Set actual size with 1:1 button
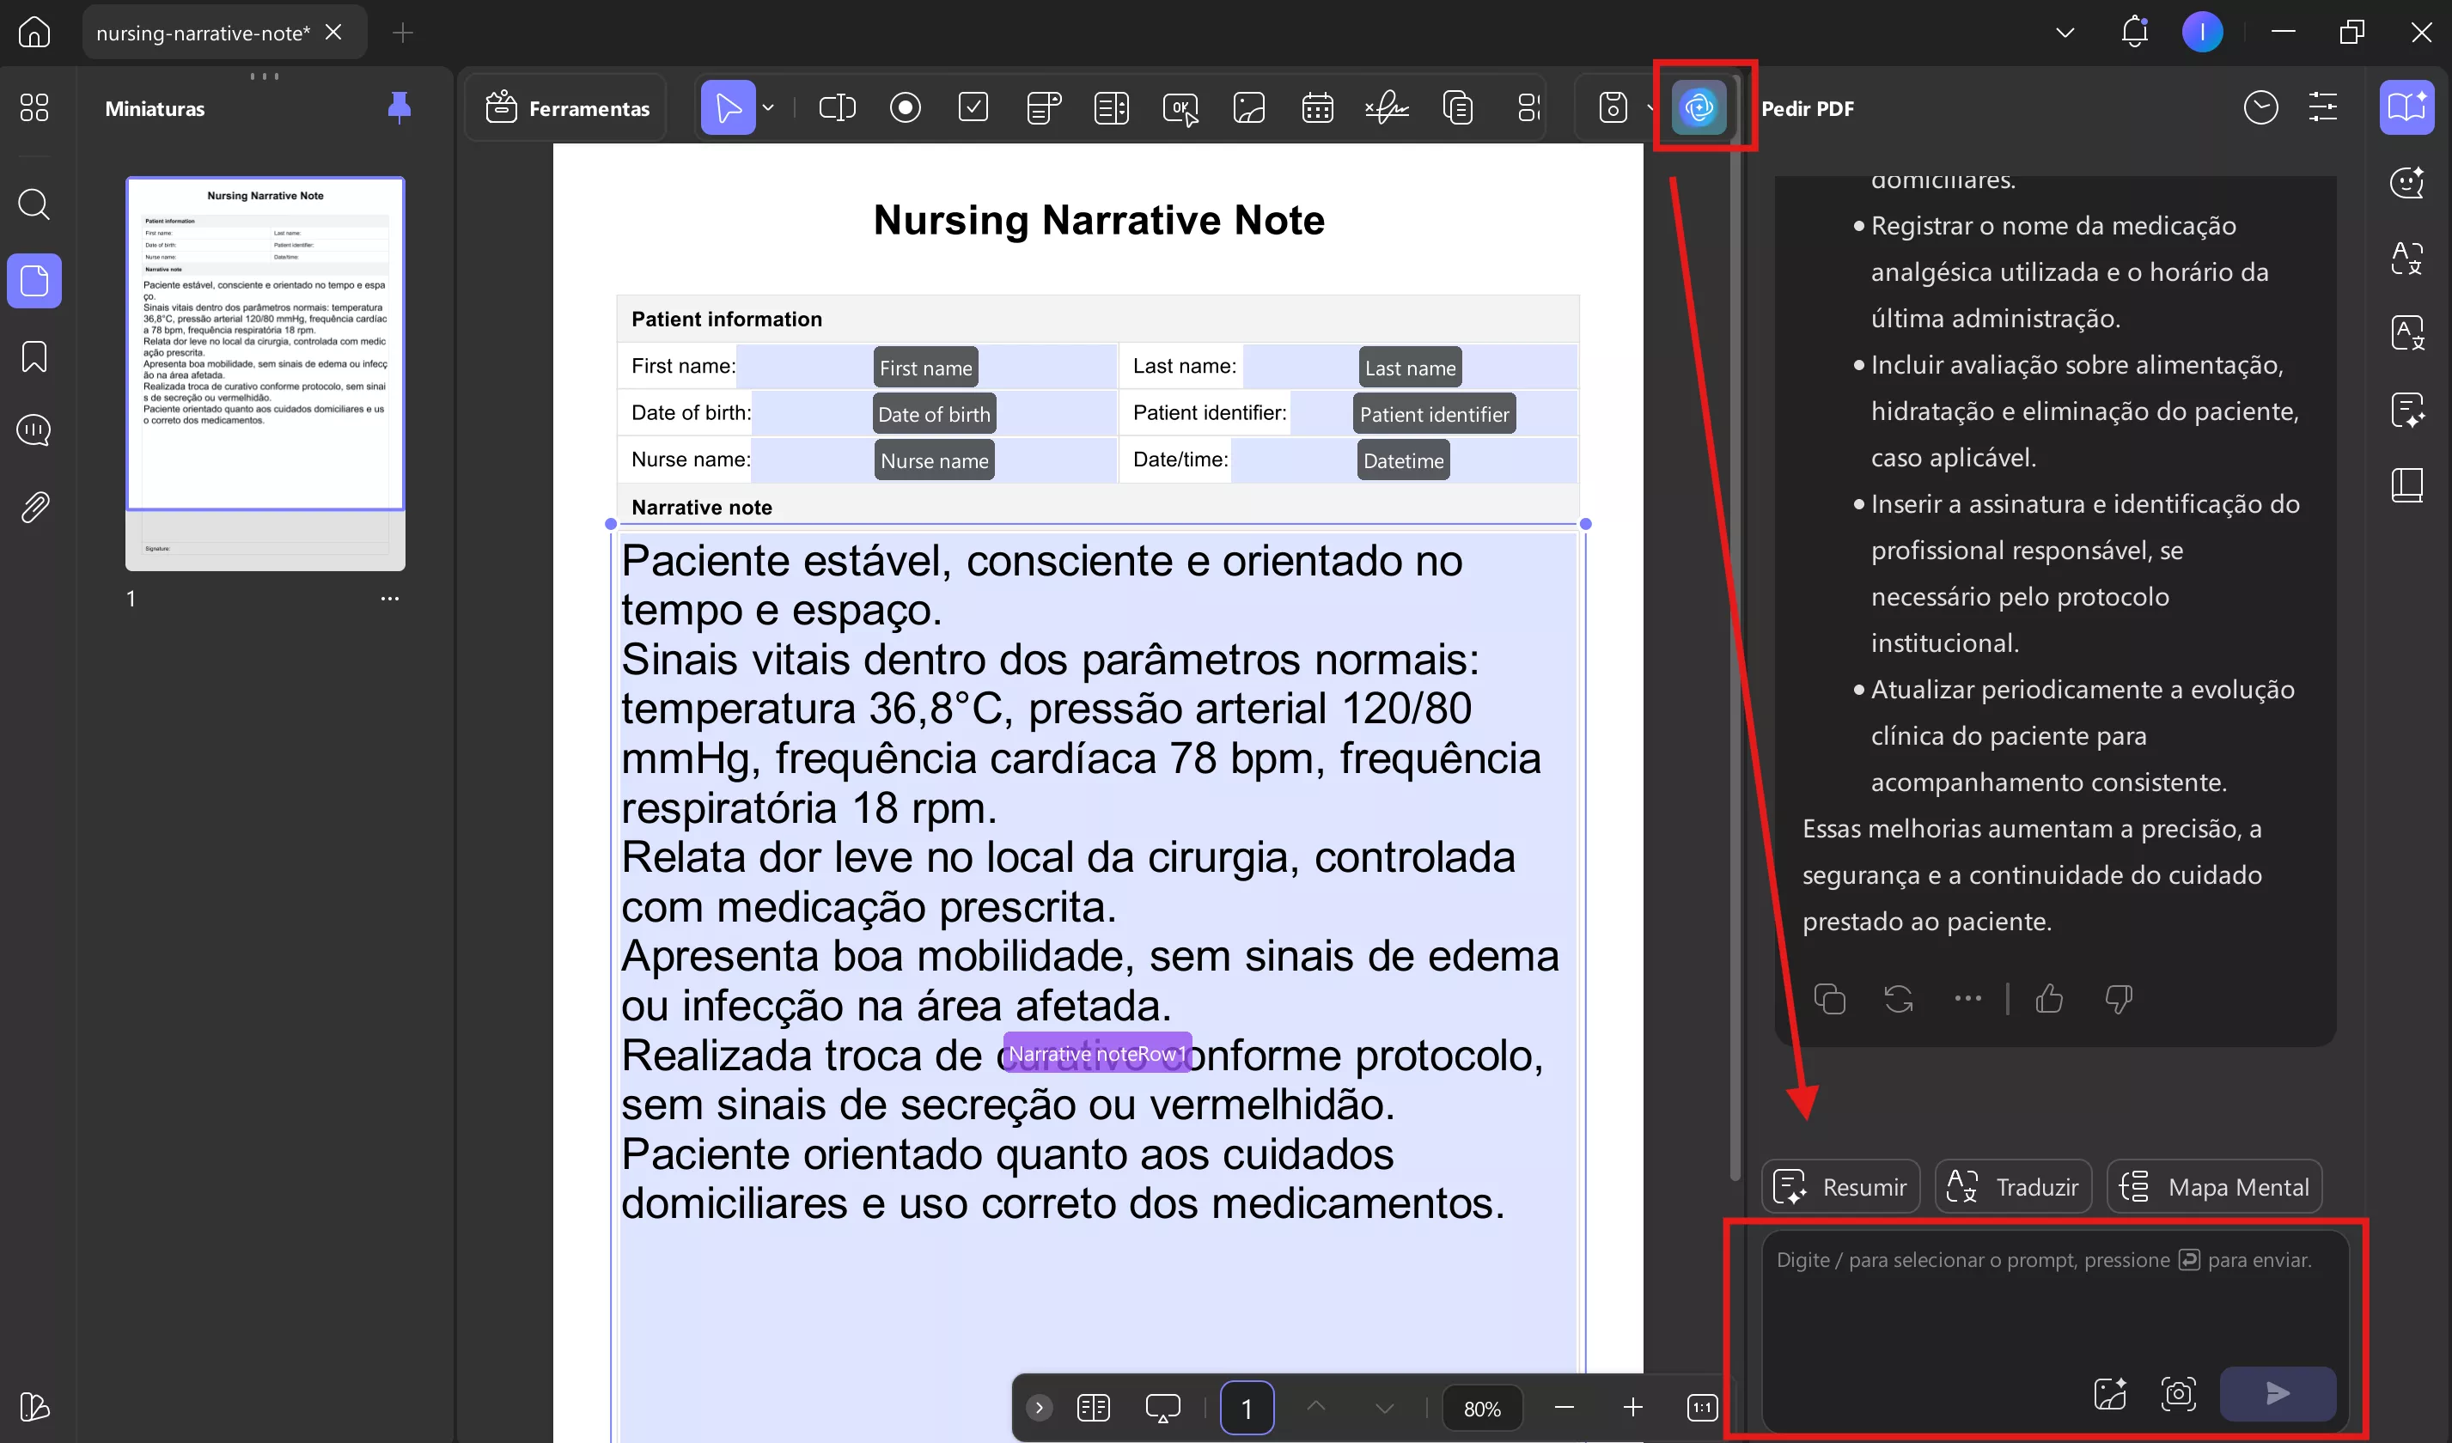 [x=1702, y=1408]
